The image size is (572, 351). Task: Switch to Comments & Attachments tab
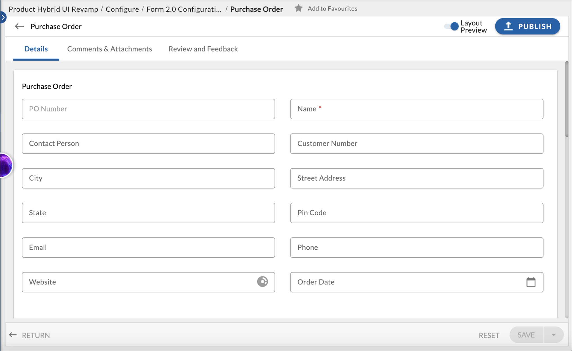(x=109, y=49)
